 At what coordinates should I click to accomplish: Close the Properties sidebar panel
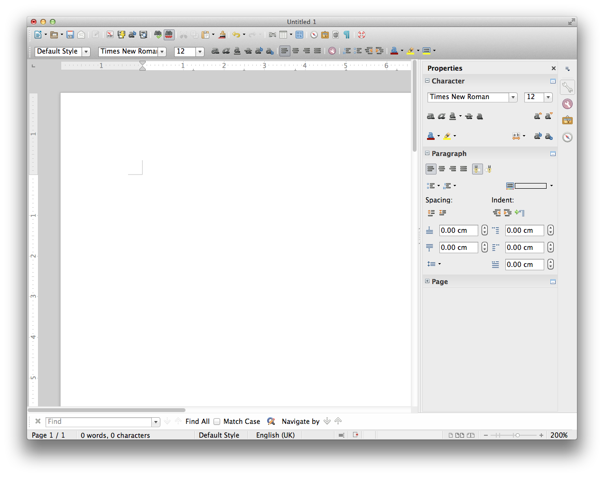[x=553, y=68]
